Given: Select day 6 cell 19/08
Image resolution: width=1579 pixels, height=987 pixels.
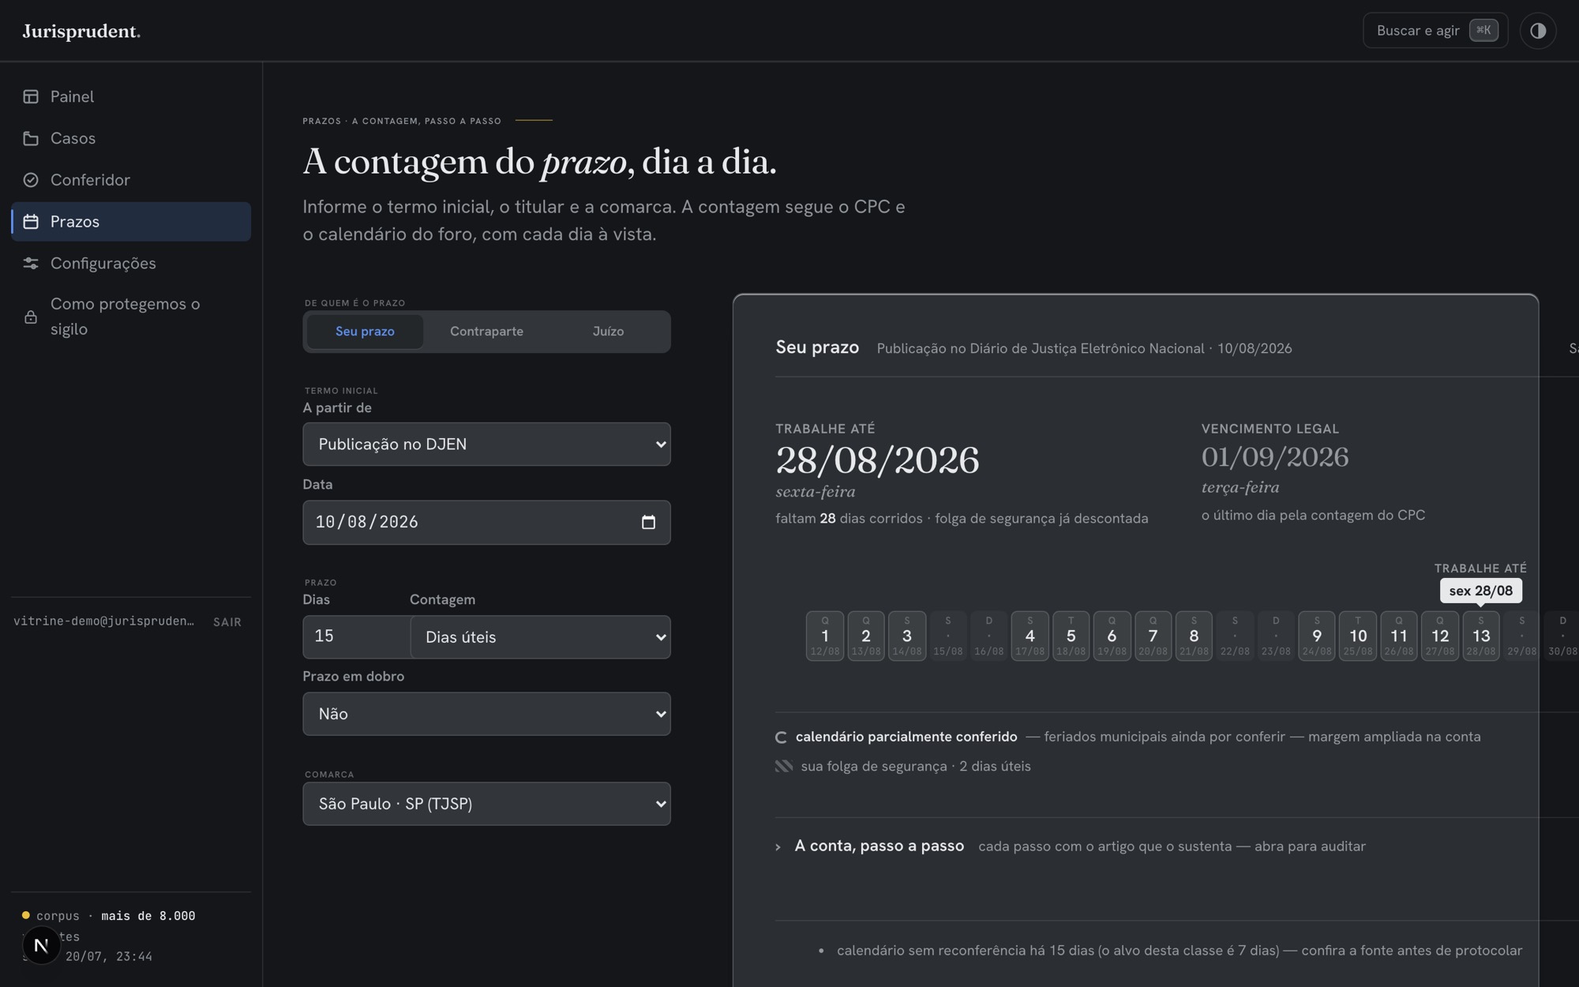Looking at the screenshot, I should click(x=1112, y=636).
